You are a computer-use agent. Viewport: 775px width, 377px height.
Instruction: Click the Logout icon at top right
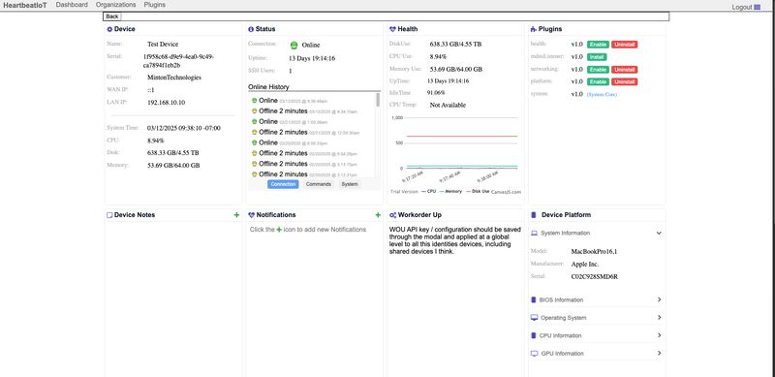point(758,7)
